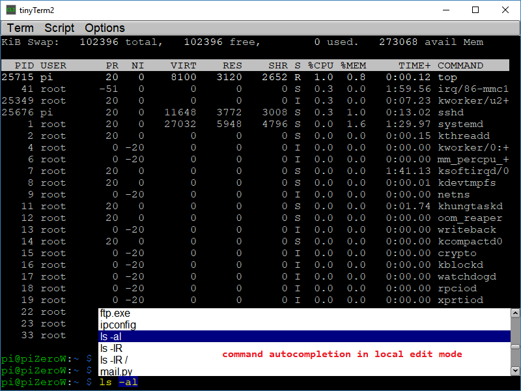Click the RES column header

tap(232, 66)
